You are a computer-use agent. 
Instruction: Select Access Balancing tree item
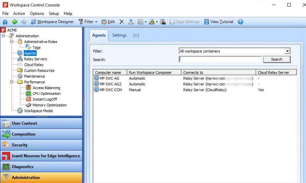coord(46,88)
